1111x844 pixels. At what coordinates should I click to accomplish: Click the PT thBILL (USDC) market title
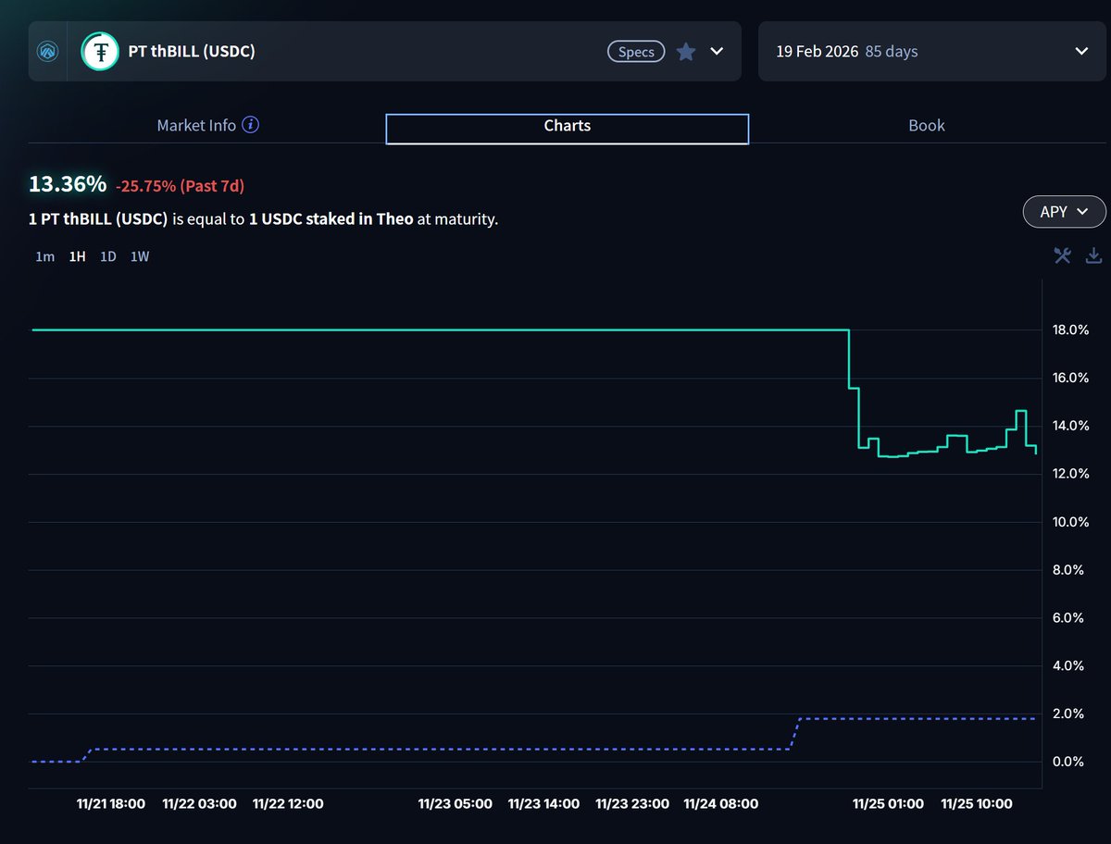[x=191, y=52]
